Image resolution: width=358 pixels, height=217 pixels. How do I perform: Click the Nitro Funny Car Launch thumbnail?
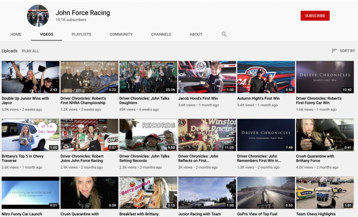tap(30, 193)
